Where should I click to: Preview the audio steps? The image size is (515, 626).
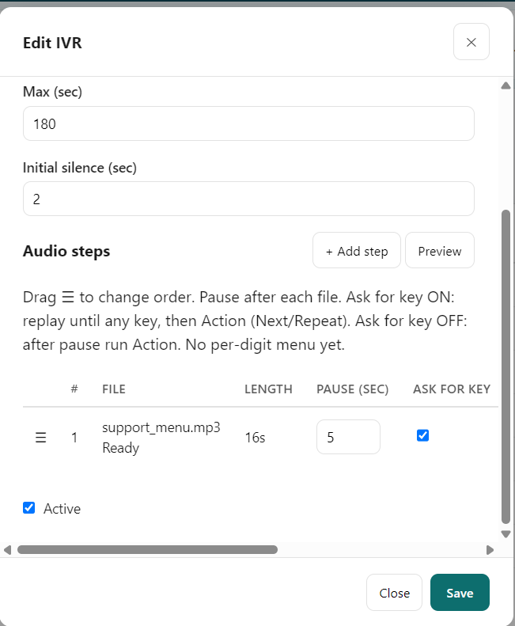[440, 250]
